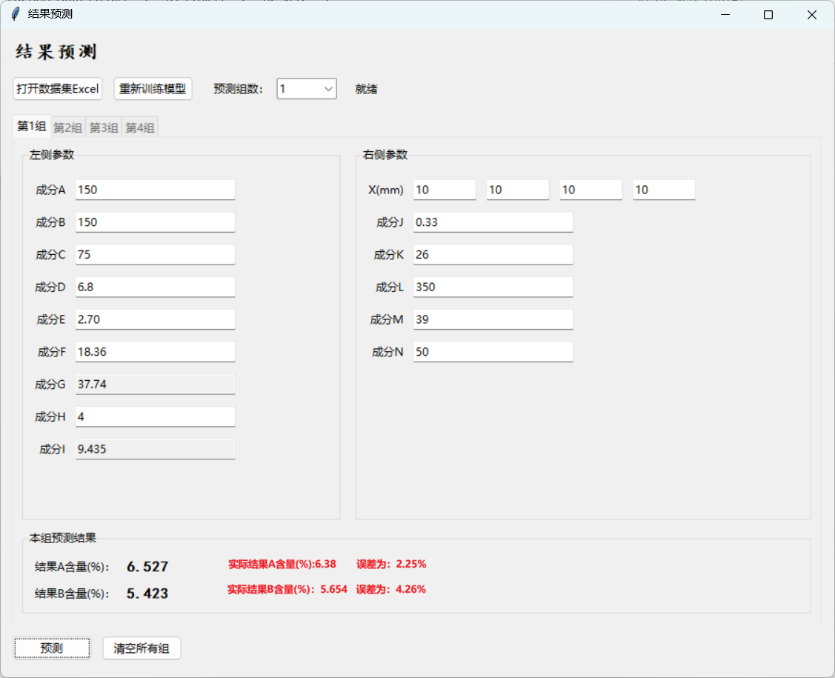835x678 pixels.
Task: Click the 成分H input field
Action: click(155, 416)
